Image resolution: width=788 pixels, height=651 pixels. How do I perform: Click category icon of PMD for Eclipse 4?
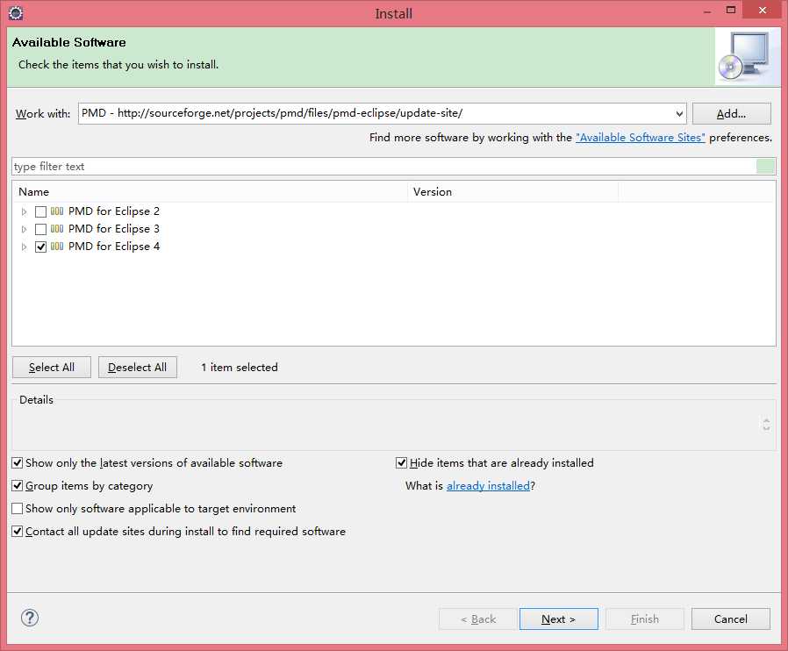click(57, 247)
